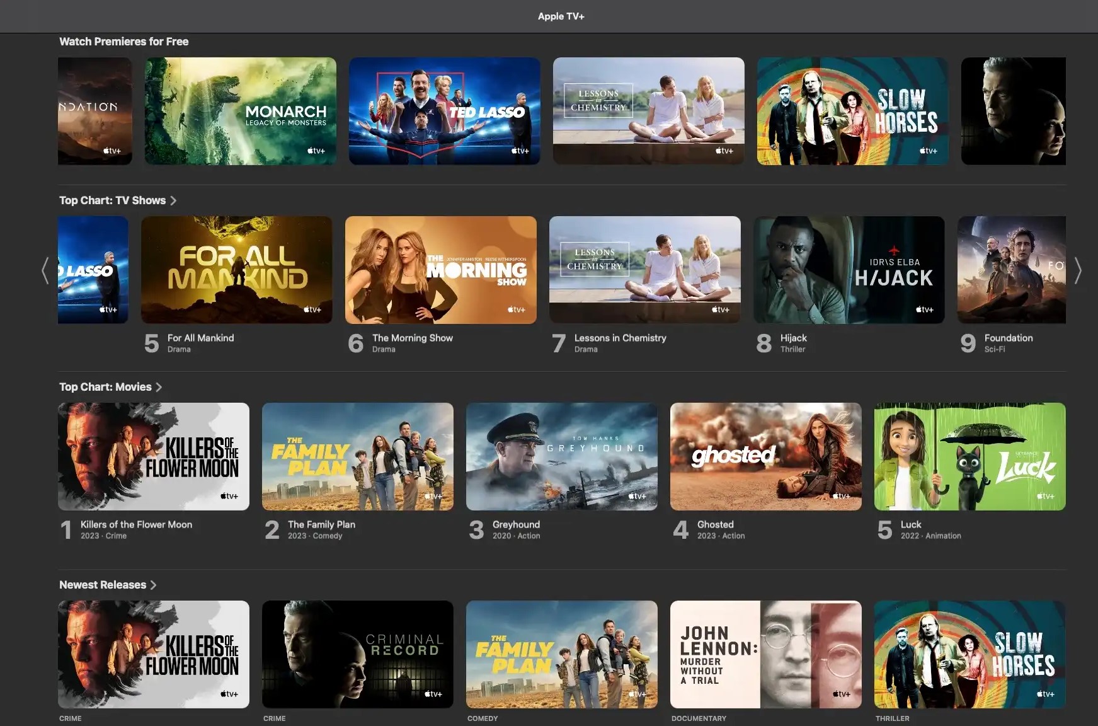Screen dimensions: 1098x726
Task: Select 'Ghosted' title text
Action: (x=715, y=524)
